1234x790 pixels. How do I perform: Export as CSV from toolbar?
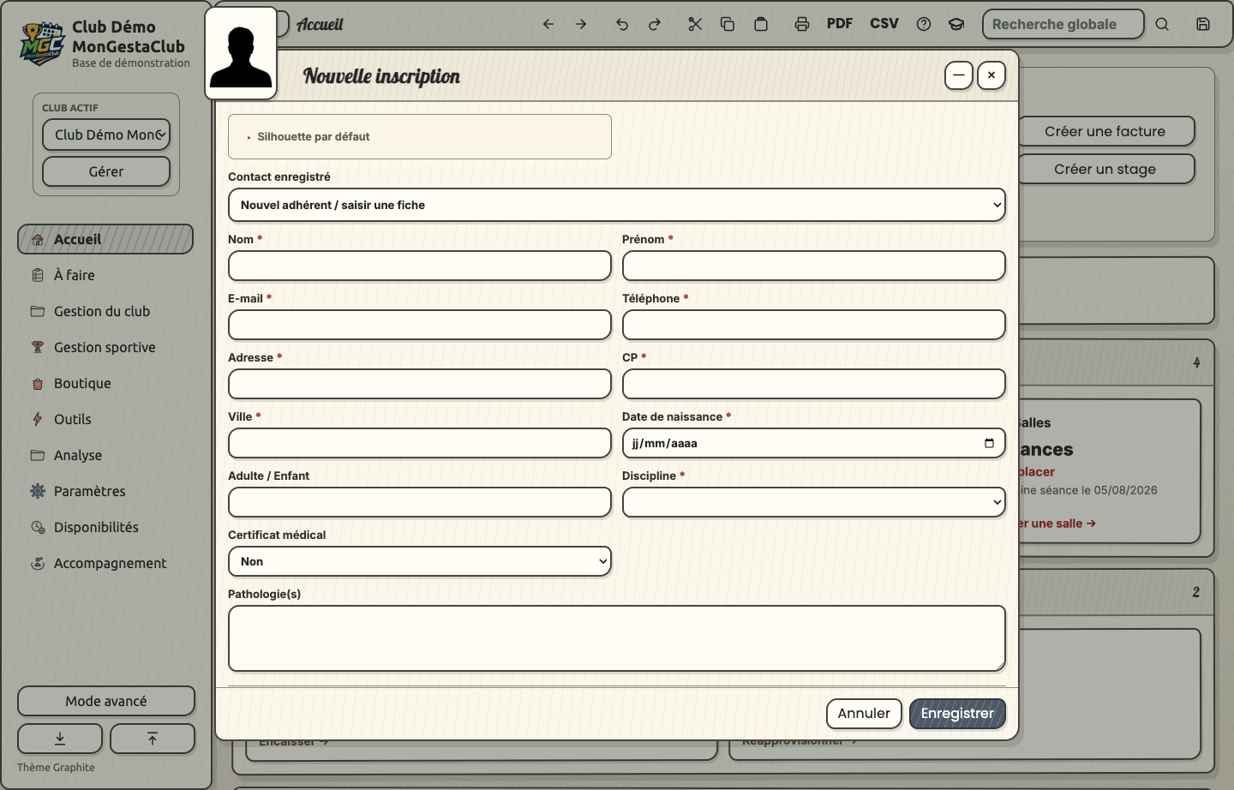pos(884,24)
